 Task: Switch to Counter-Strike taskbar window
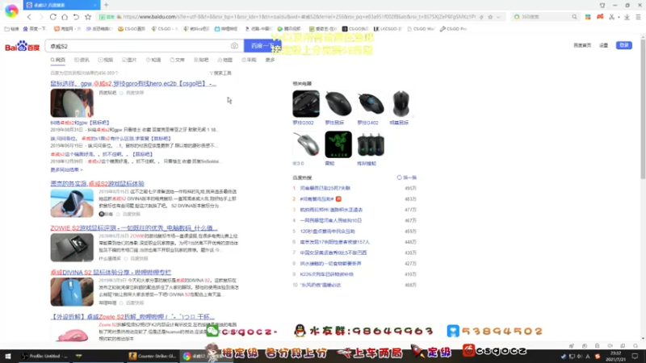153,356
